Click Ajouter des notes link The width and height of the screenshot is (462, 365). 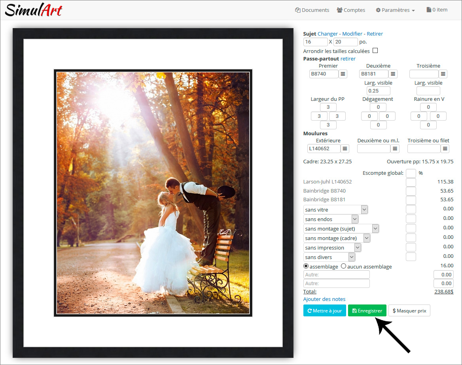[x=324, y=299]
